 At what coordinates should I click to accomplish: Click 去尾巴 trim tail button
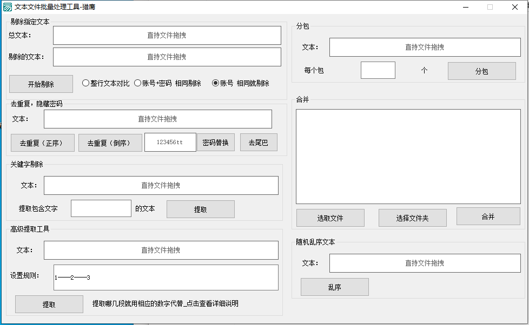coord(259,142)
